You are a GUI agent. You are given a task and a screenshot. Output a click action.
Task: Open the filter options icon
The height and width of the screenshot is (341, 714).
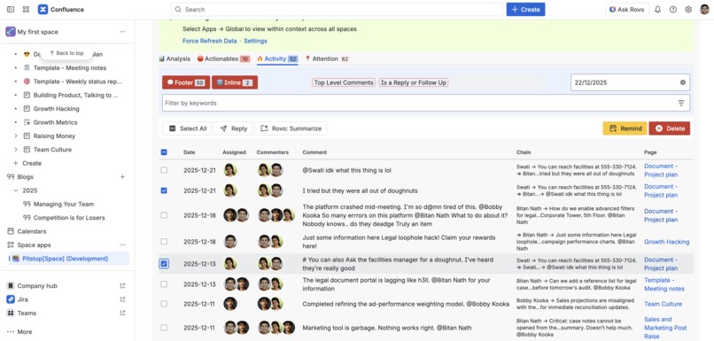681,103
